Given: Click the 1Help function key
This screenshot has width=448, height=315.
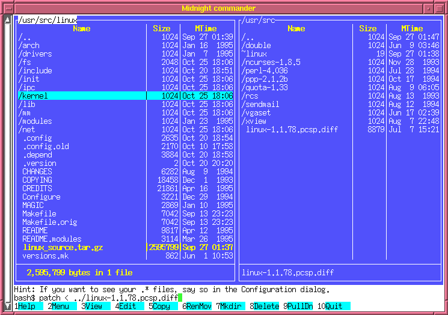Looking at the screenshot, I should (x=28, y=306).
